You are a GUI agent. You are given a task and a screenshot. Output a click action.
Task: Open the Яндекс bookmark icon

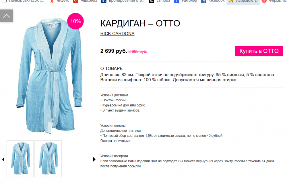(x=52, y=1)
